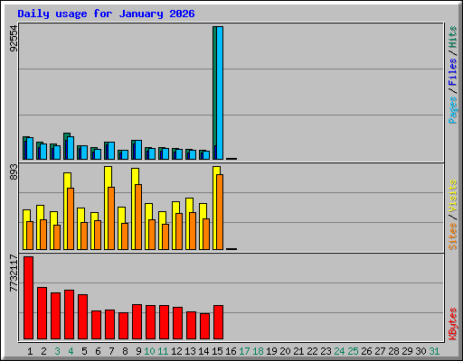Click the 'Daily usage for January 2026' title
463x361 pixels.
(x=106, y=14)
